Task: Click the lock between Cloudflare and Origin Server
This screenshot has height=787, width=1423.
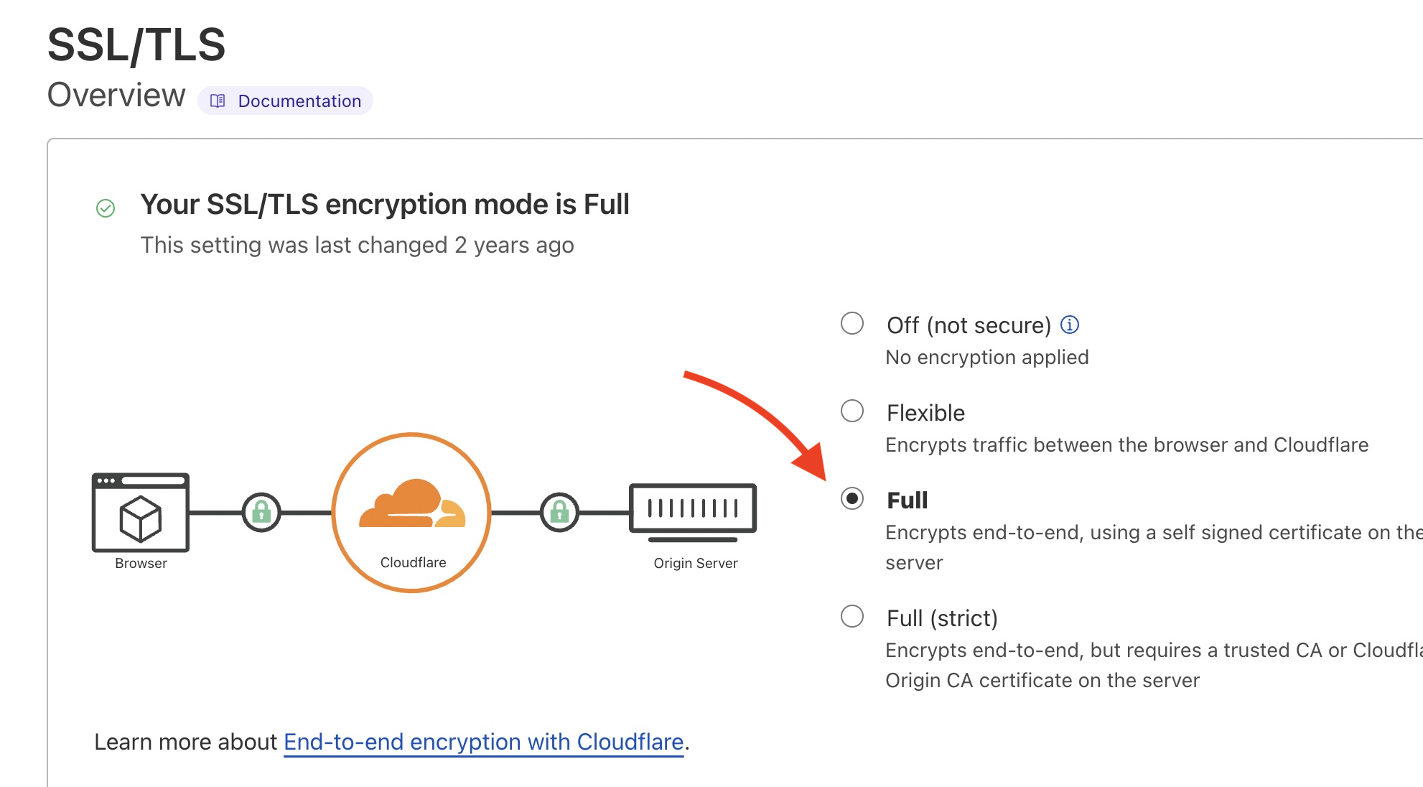Action: click(559, 512)
